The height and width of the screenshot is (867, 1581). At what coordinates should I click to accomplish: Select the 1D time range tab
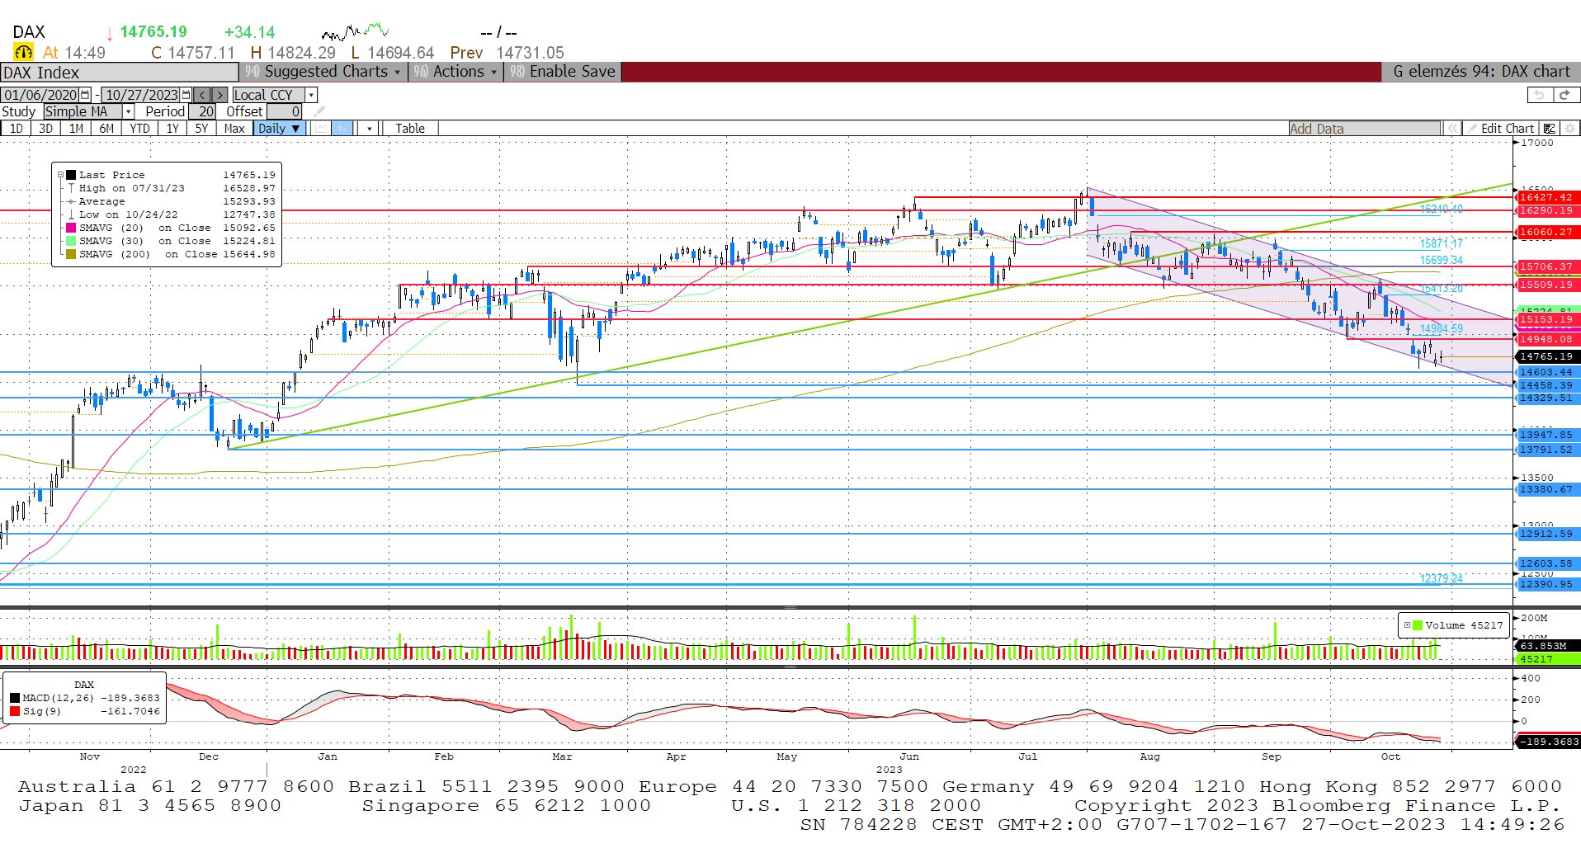[x=16, y=129]
